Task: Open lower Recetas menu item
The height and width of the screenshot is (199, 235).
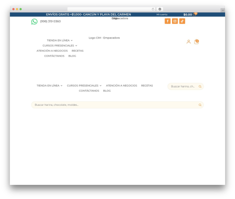Action: click(147, 86)
